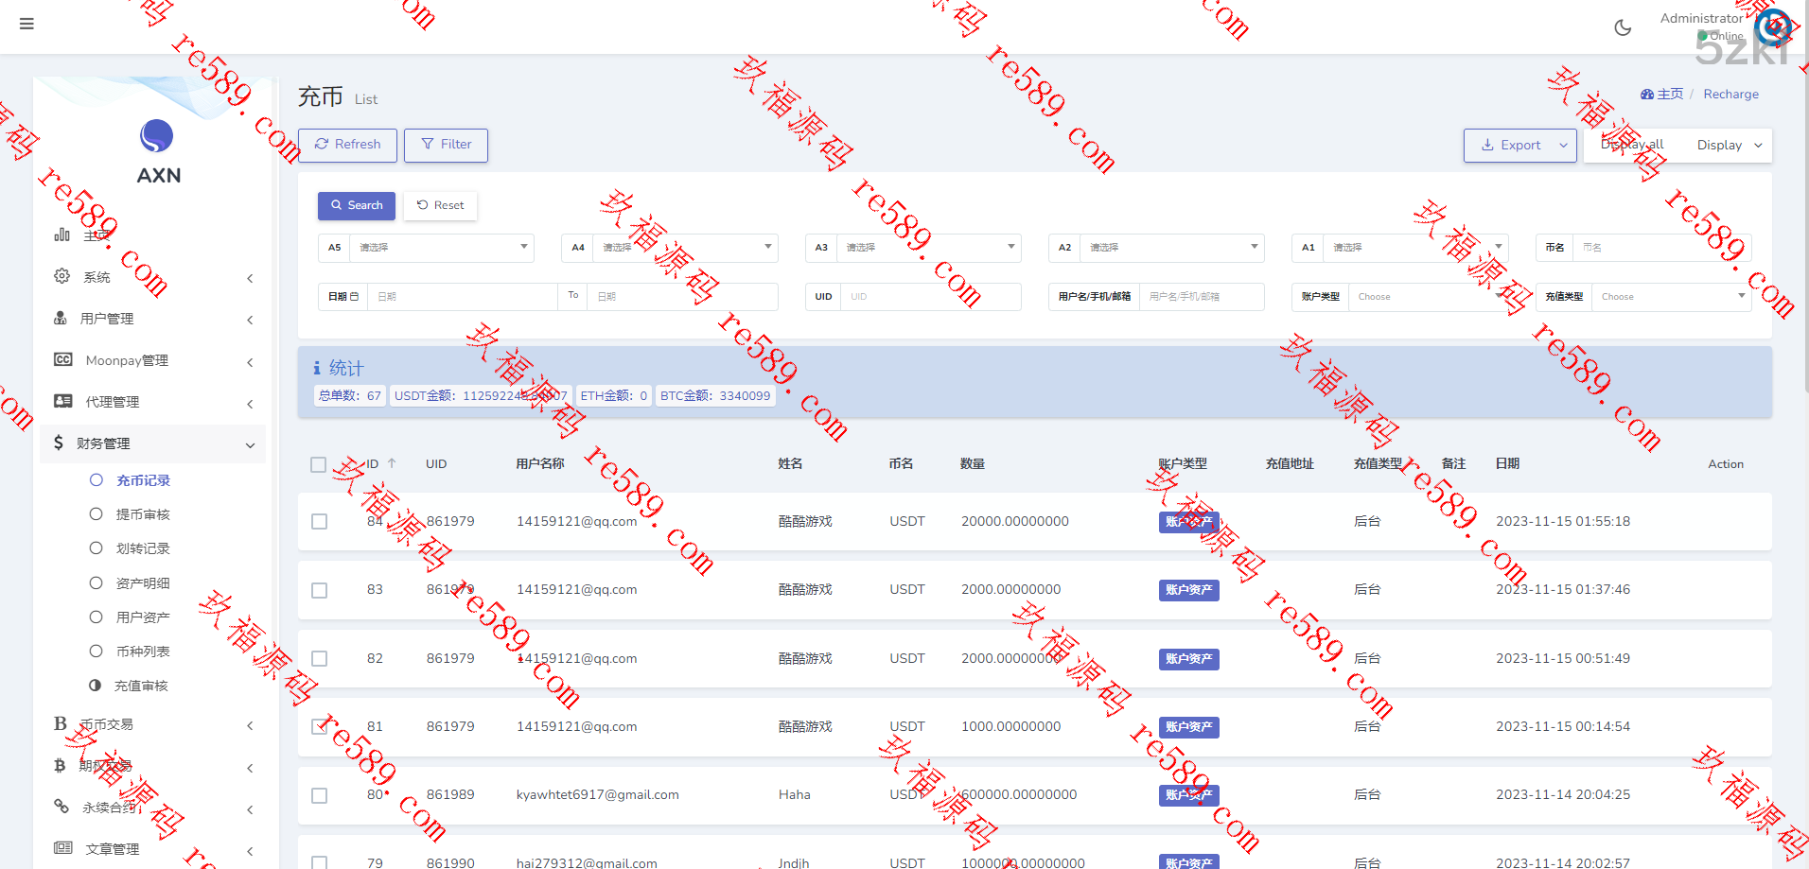Click the AXN logo icon
The height and width of the screenshot is (869, 1809).
(157, 137)
